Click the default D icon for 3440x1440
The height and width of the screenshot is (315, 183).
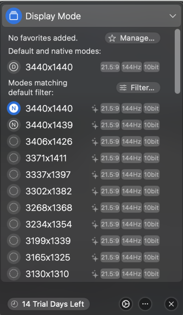click(14, 67)
